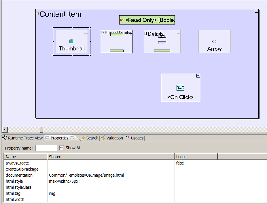This screenshot has width=267, height=204.
Task: Click the Property name input field
Action: coord(46,148)
